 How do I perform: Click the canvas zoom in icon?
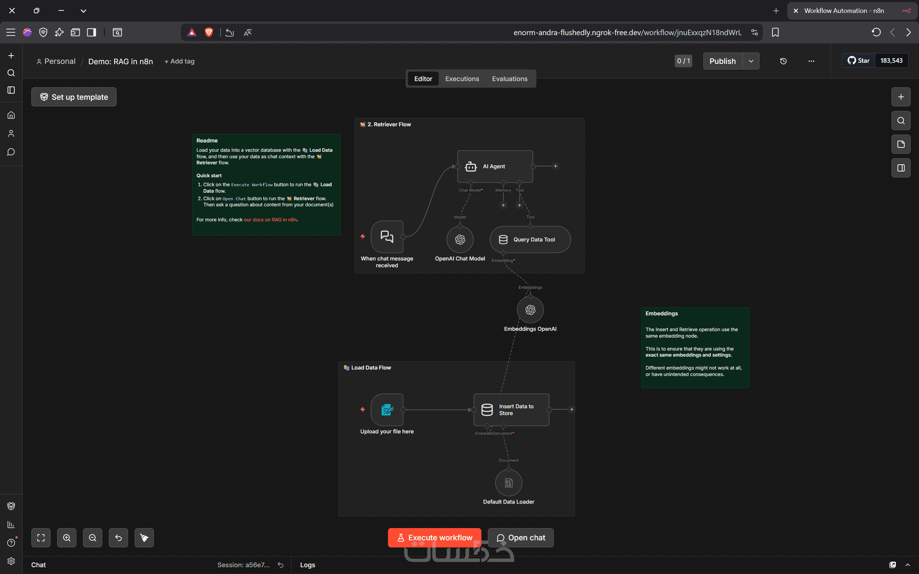(66, 537)
